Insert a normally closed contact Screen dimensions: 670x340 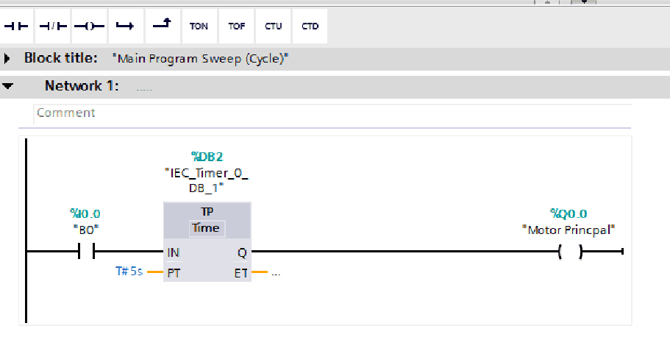click(x=52, y=26)
